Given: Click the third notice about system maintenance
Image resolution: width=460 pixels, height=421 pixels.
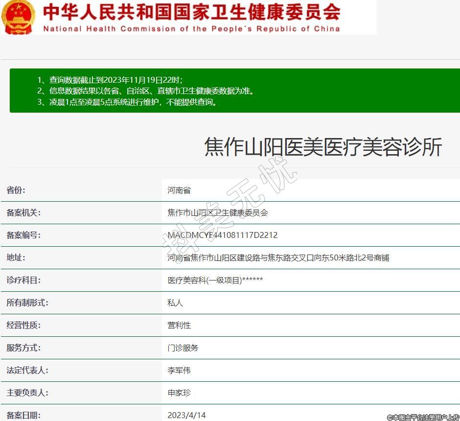Looking at the screenshot, I should click(127, 102).
